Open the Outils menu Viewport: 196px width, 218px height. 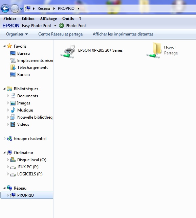[68, 19]
